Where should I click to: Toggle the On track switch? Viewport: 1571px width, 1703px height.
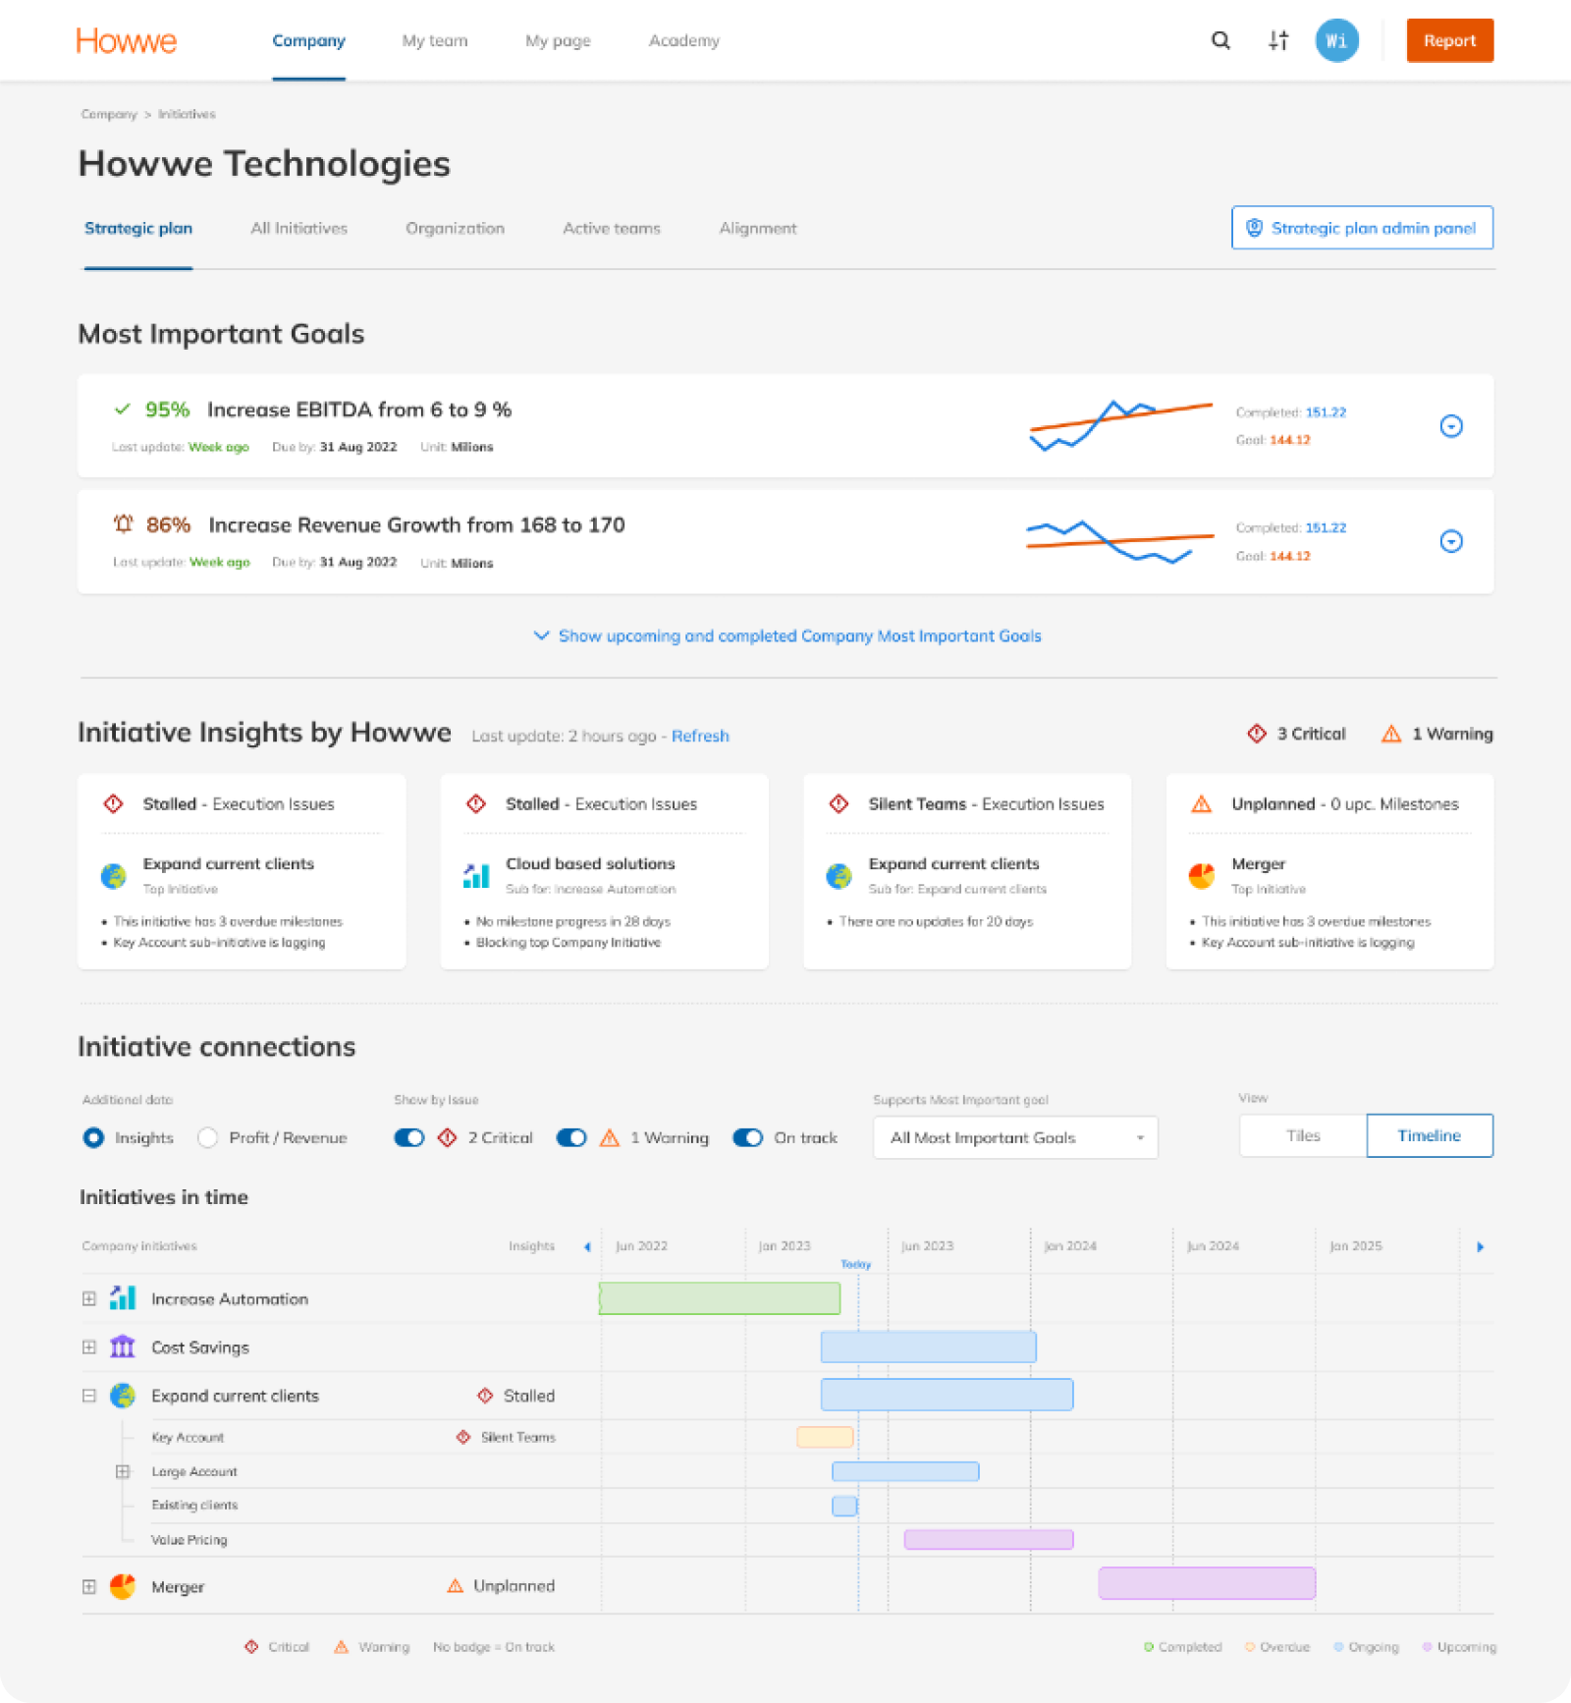748,1137
